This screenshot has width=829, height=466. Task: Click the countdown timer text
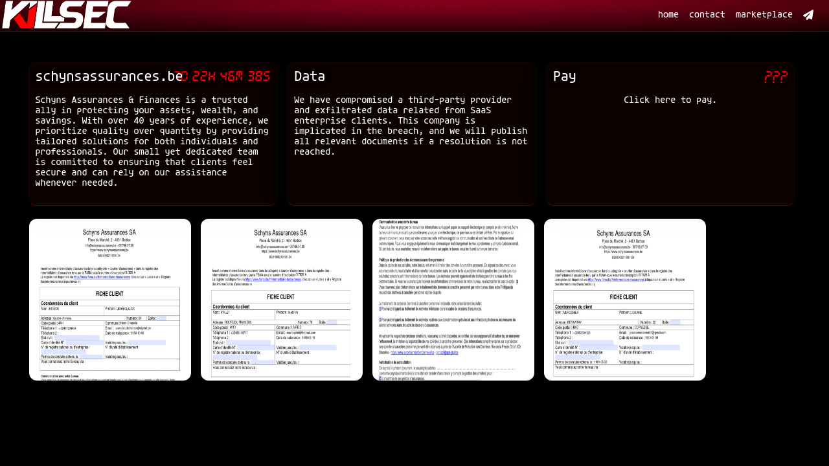click(x=222, y=77)
